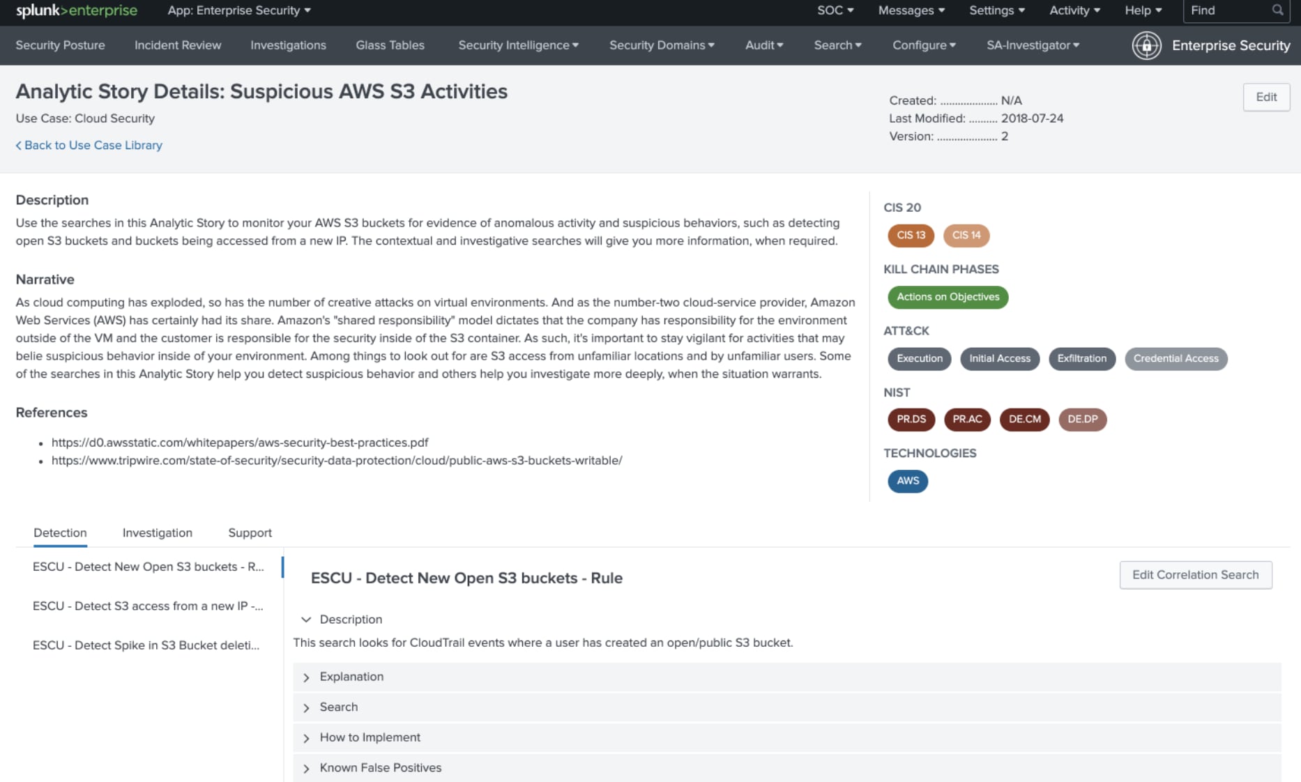Expand the Audit menu
The height and width of the screenshot is (782, 1301).
pos(764,45)
